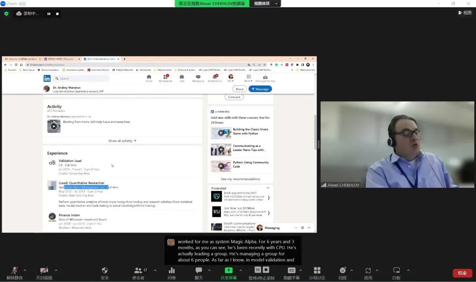Image resolution: width=476 pixels, height=282 pixels.
Task: Open the View Options dropdown at top
Action: pos(266,4)
